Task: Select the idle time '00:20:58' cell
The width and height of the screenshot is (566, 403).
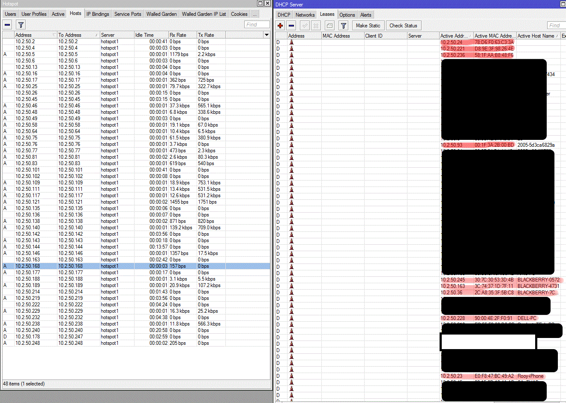Action: point(159,330)
